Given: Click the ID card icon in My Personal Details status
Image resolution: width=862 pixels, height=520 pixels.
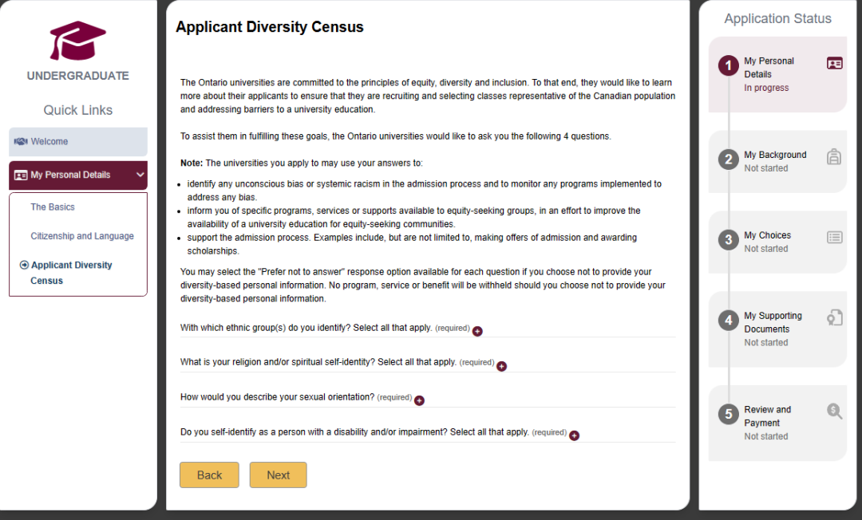Looking at the screenshot, I should [x=835, y=64].
